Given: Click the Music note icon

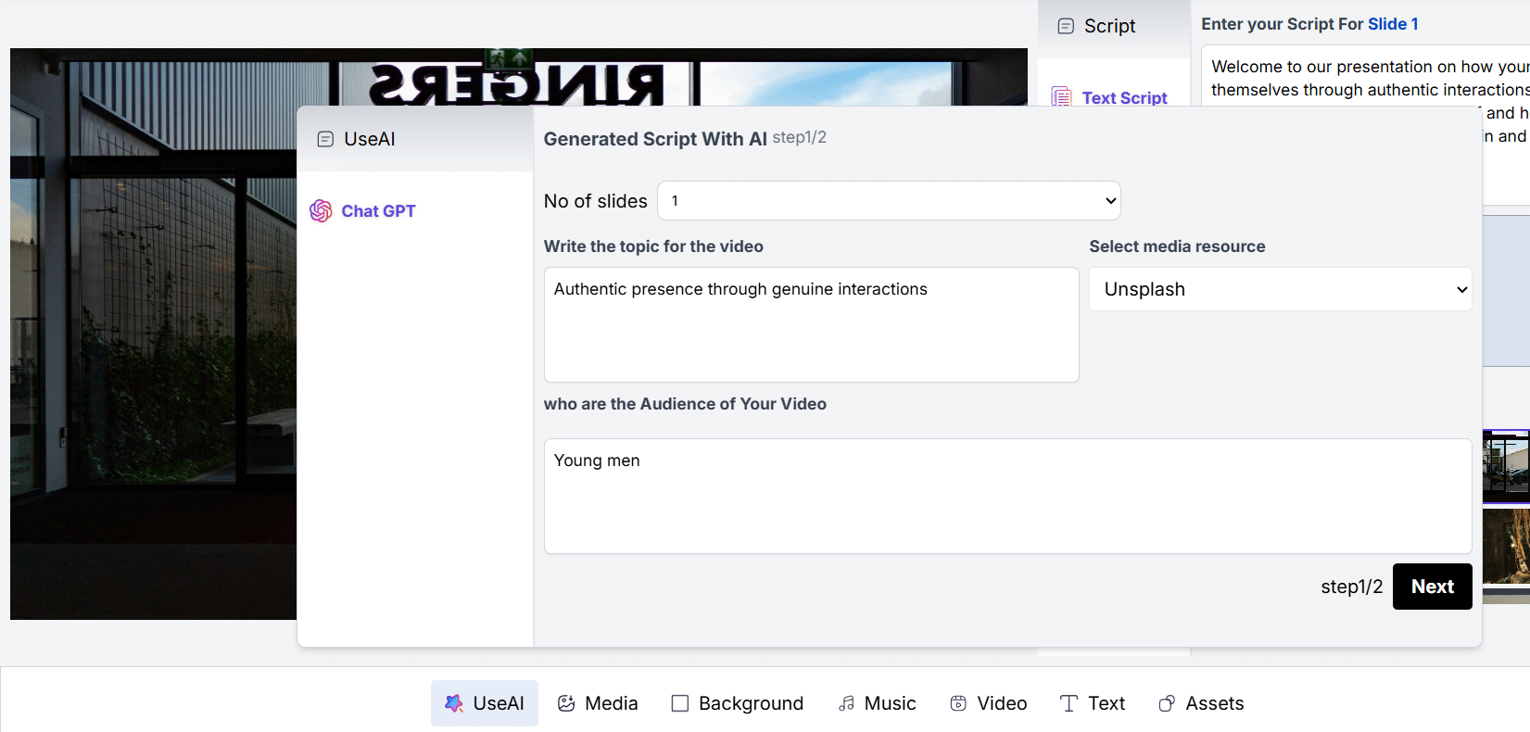Looking at the screenshot, I should coord(846,703).
